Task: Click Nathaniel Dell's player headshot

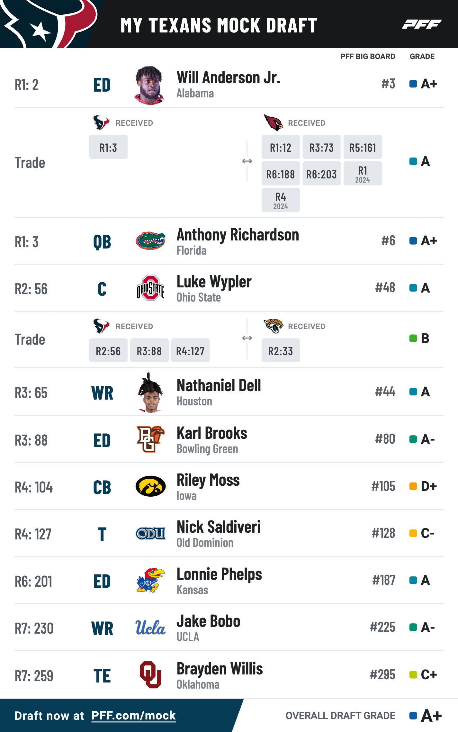Action: coord(150,393)
